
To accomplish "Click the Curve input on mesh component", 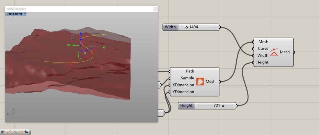I will tap(263, 49).
